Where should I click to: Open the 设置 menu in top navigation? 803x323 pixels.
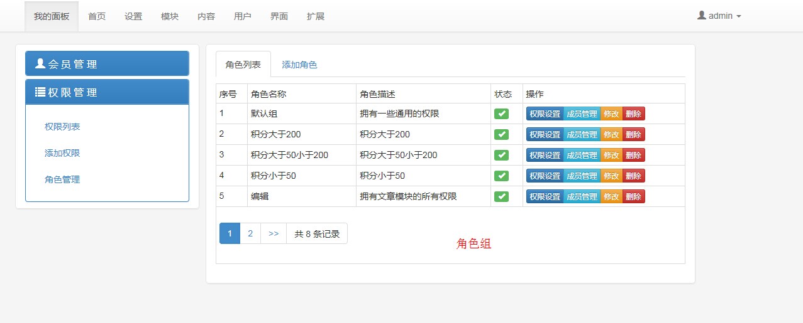133,16
